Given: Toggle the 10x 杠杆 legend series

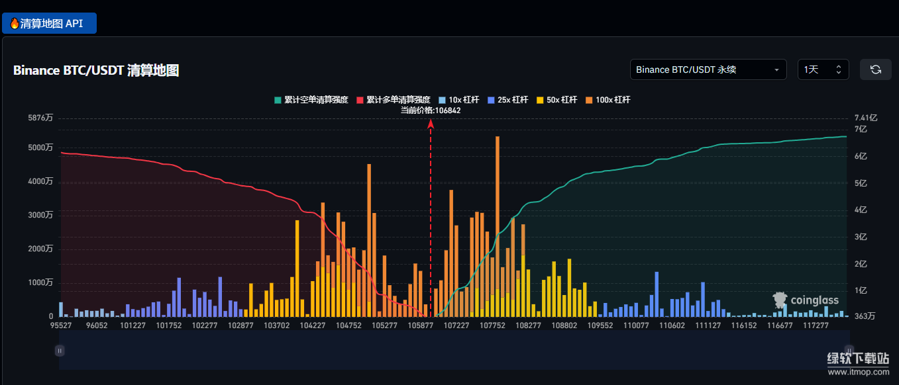Looking at the screenshot, I should (x=459, y=100).
